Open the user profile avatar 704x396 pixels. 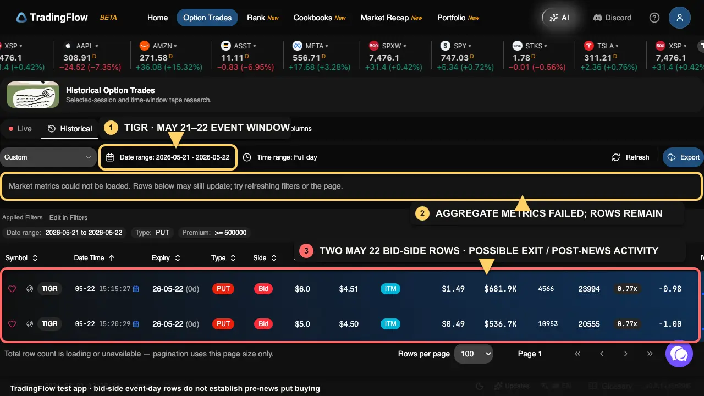(680, 18)
